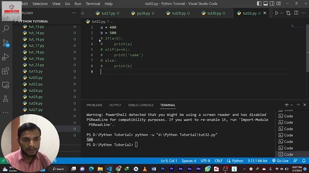Open tut22.py in the file explorer
Screen dimensions: 309x173
(x=36, y=84)
